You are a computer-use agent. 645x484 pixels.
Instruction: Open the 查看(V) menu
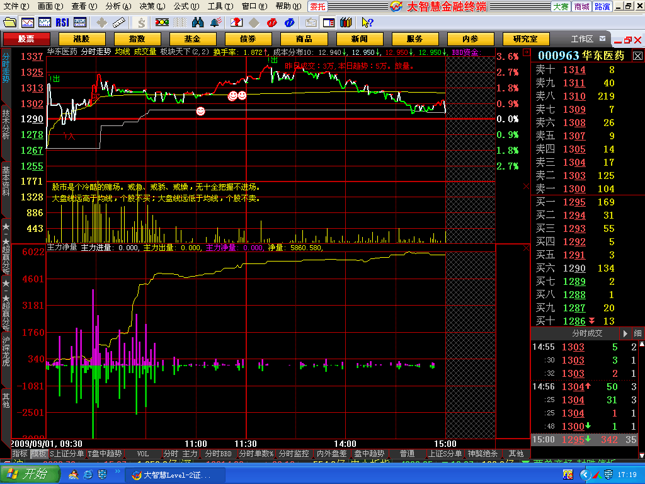point(84,6)
